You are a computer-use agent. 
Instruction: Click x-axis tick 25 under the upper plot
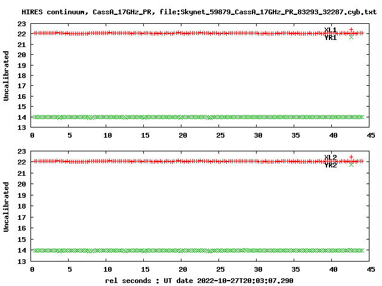tap(220, 135)
